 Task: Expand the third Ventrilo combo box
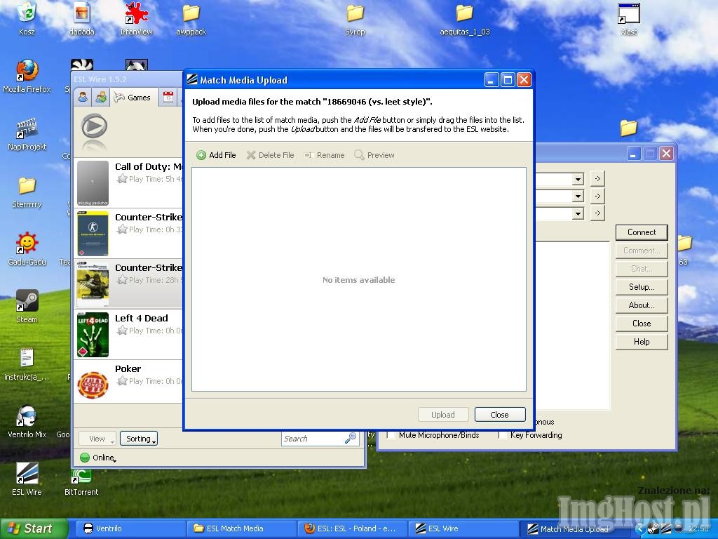[578, 213]
